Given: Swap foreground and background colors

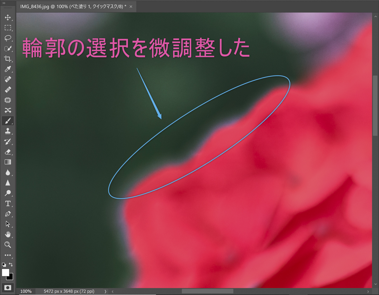Looking at the screenshot, I should pos(10,265).
